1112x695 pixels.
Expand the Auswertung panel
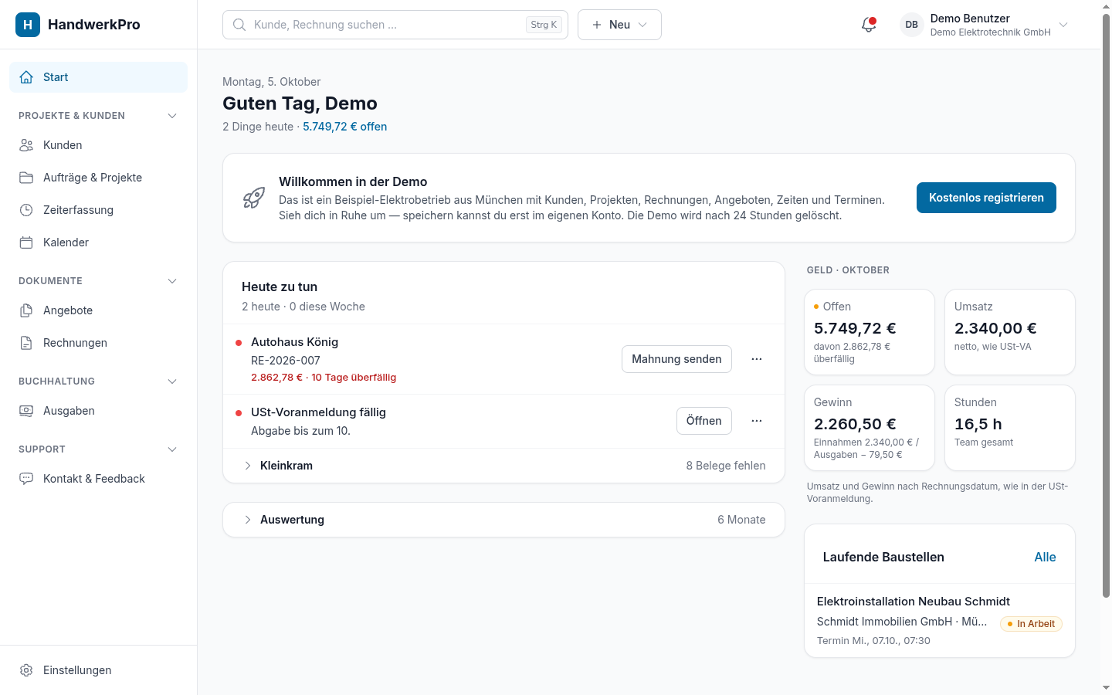[503, 520]
